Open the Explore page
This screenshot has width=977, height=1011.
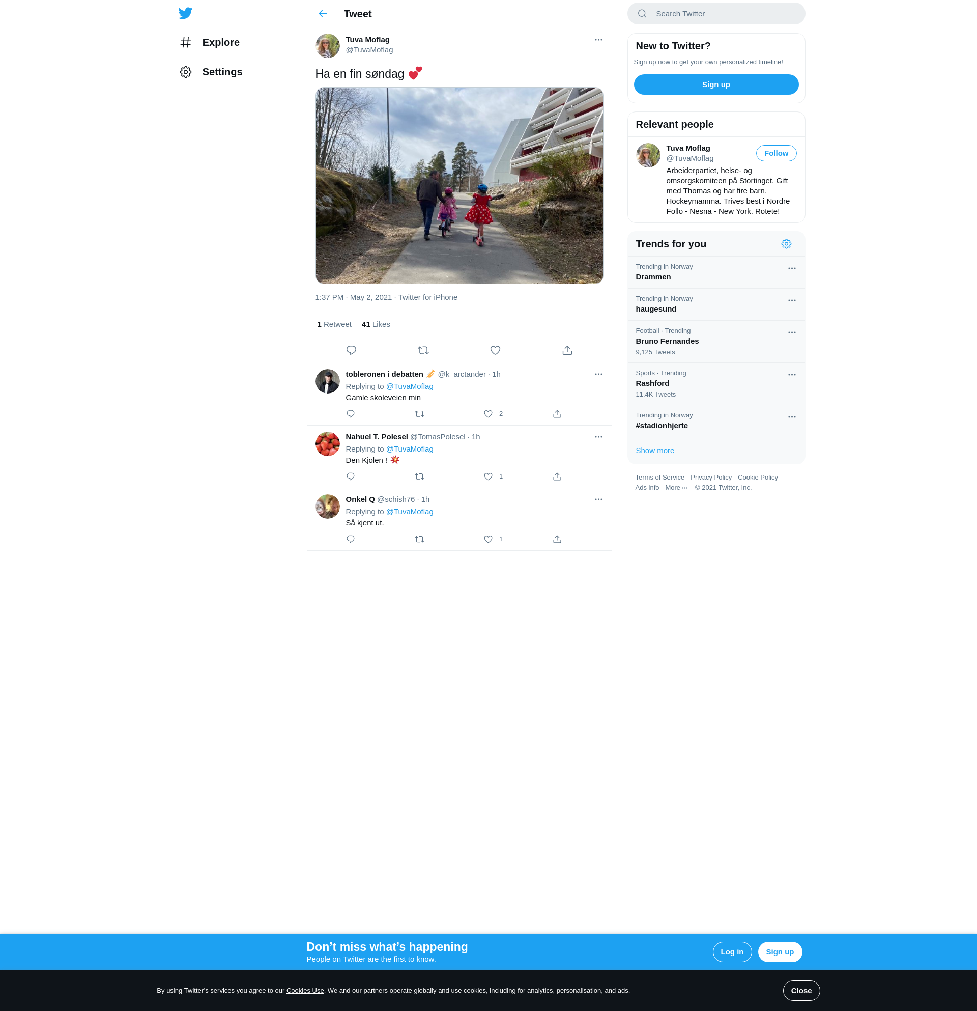tap(210, 42)
